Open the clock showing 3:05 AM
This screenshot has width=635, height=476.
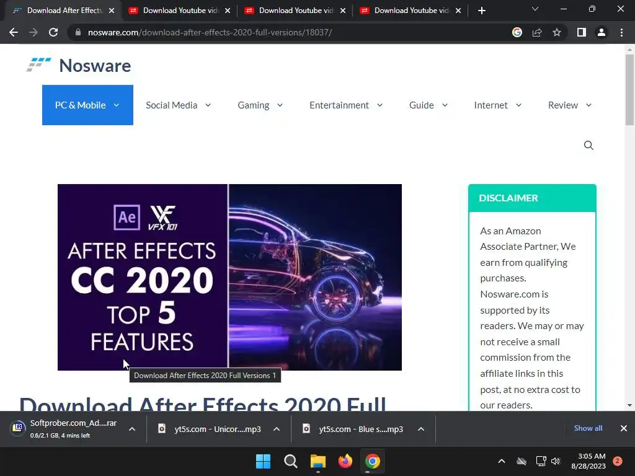(x=588, y=461)
